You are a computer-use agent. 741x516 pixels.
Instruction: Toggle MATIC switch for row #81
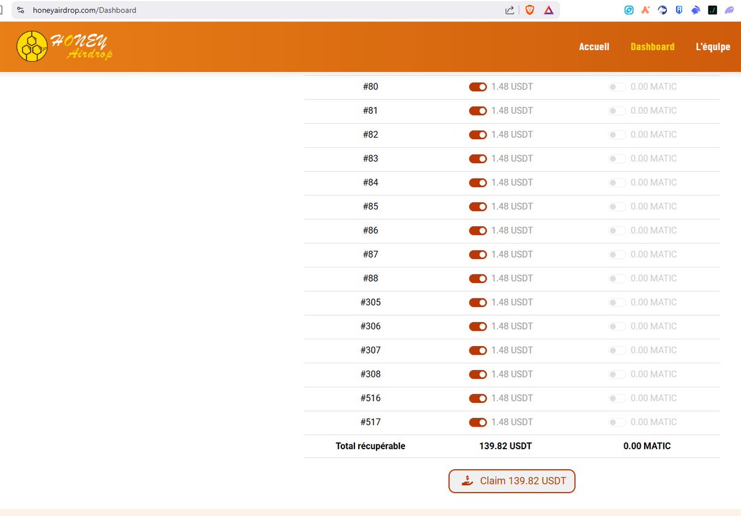(617, 111)
